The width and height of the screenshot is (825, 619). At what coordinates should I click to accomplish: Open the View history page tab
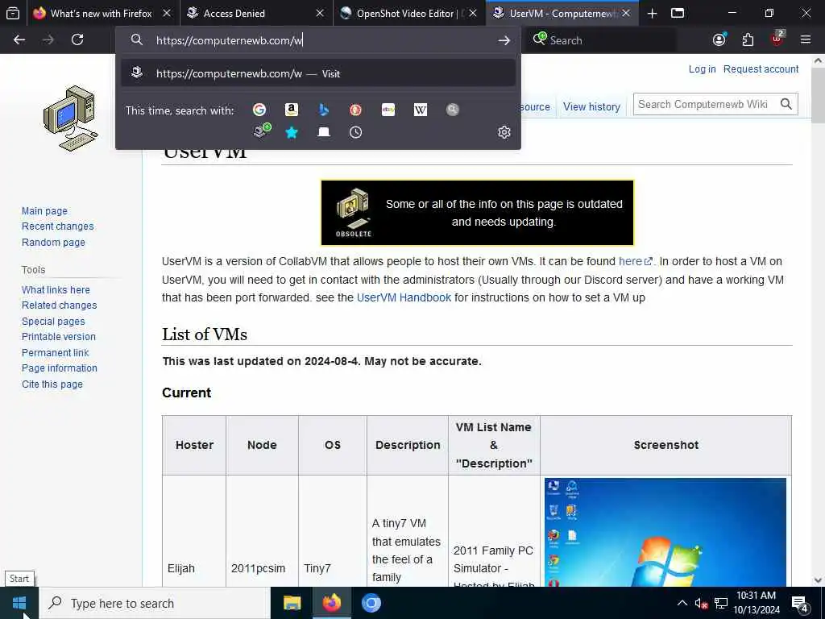click(591, 106)
